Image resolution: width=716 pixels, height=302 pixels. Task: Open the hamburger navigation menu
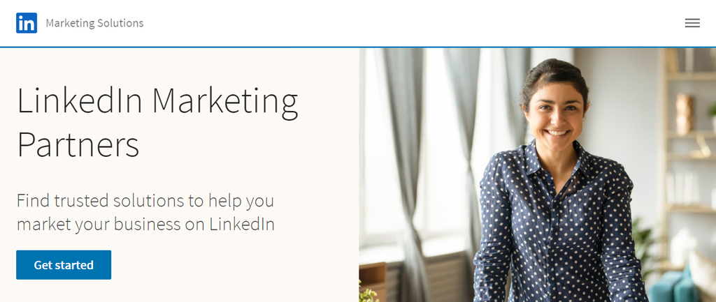692,23
